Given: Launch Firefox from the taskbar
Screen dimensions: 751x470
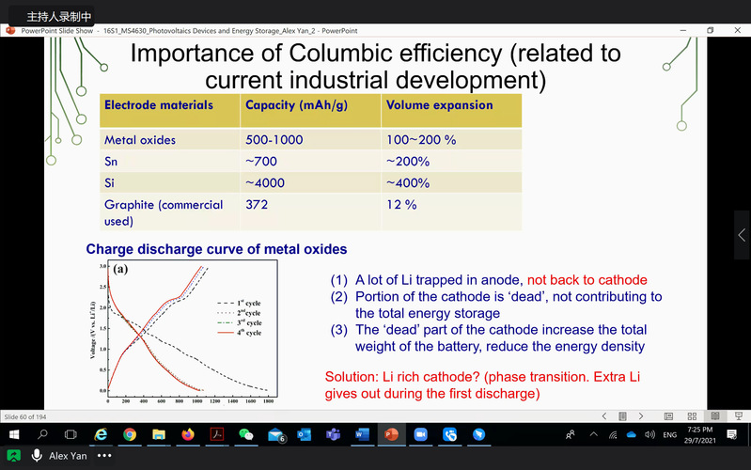Looking at the screenshot, I should point(188,434).
